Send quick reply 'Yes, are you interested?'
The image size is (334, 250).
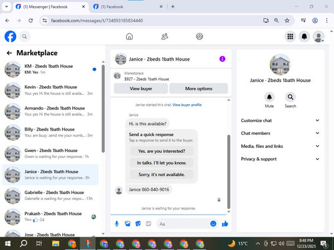pos(162,151)
